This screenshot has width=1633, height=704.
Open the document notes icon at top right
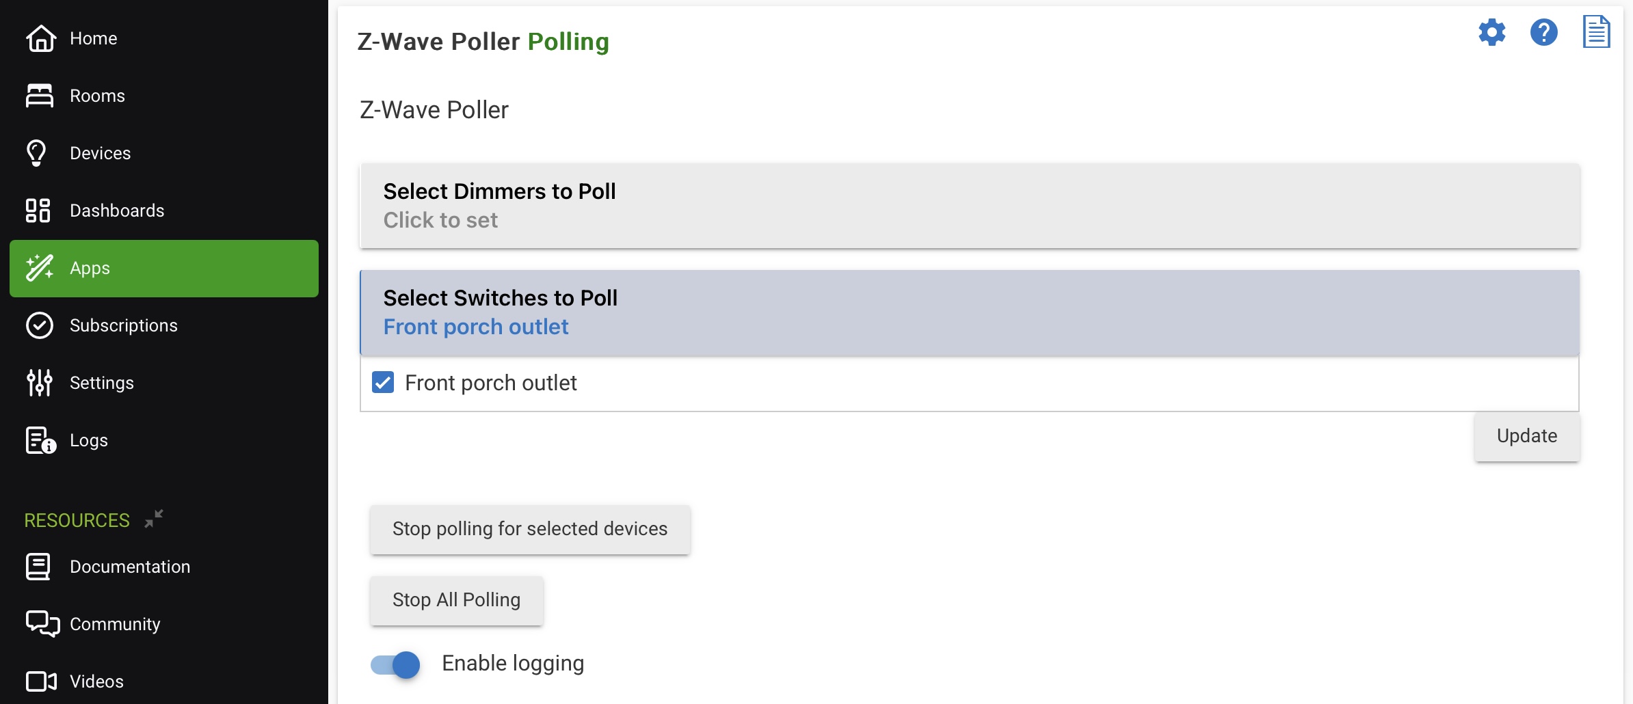pyautogui.click(x=1596, y=32)
